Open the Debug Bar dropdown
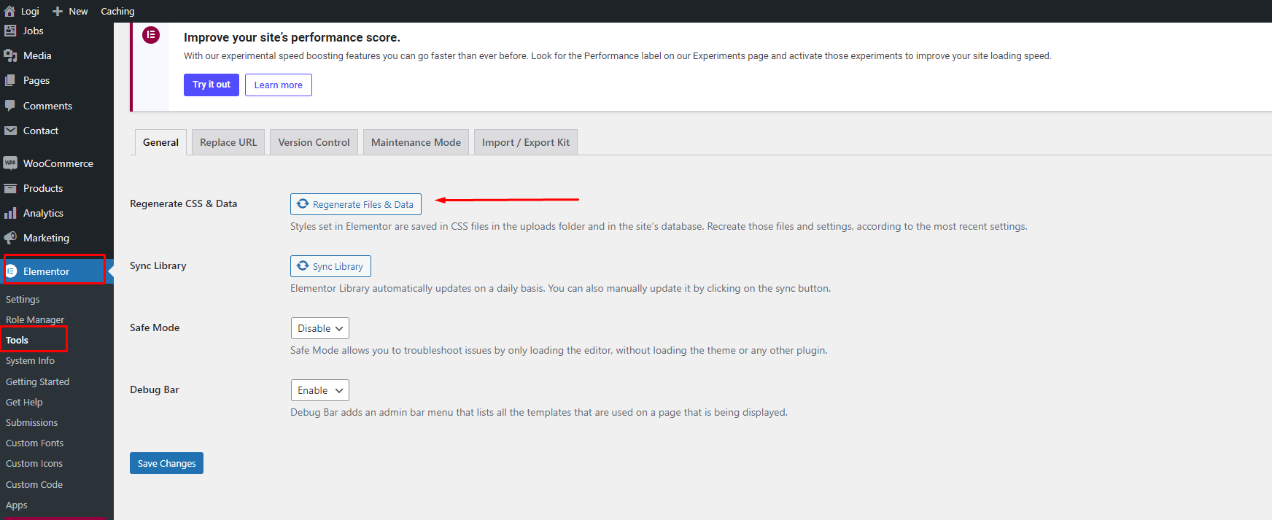This screenshot has height=520, width=1272. [319, 390]
